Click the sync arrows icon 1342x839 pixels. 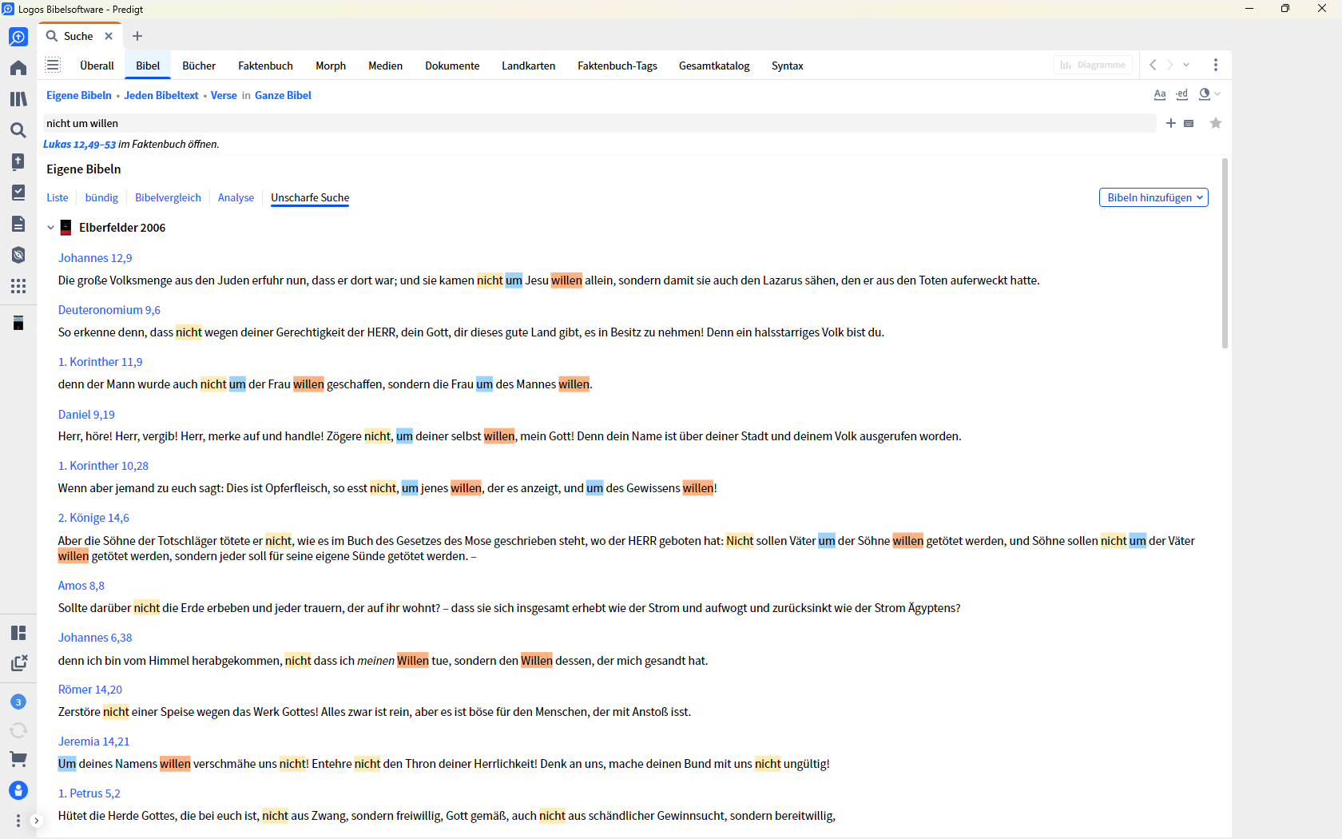tap(18, 730)
